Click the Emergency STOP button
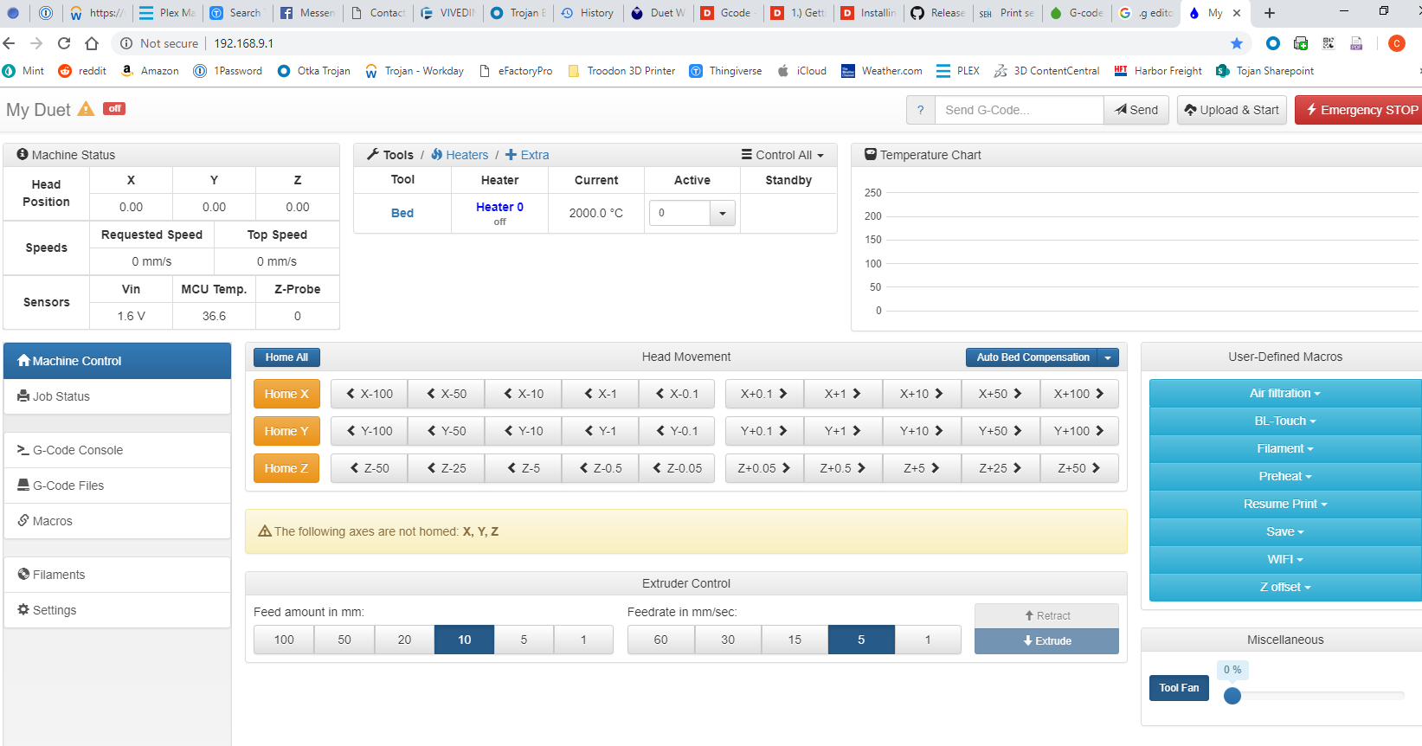This screenshot has width=1422, height=746. (x=1359, y=110)
